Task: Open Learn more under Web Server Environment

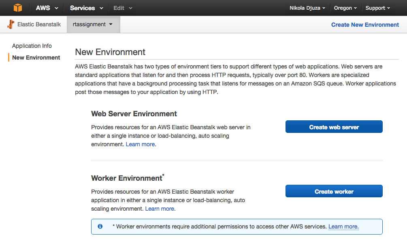Action: pos(141,144)
